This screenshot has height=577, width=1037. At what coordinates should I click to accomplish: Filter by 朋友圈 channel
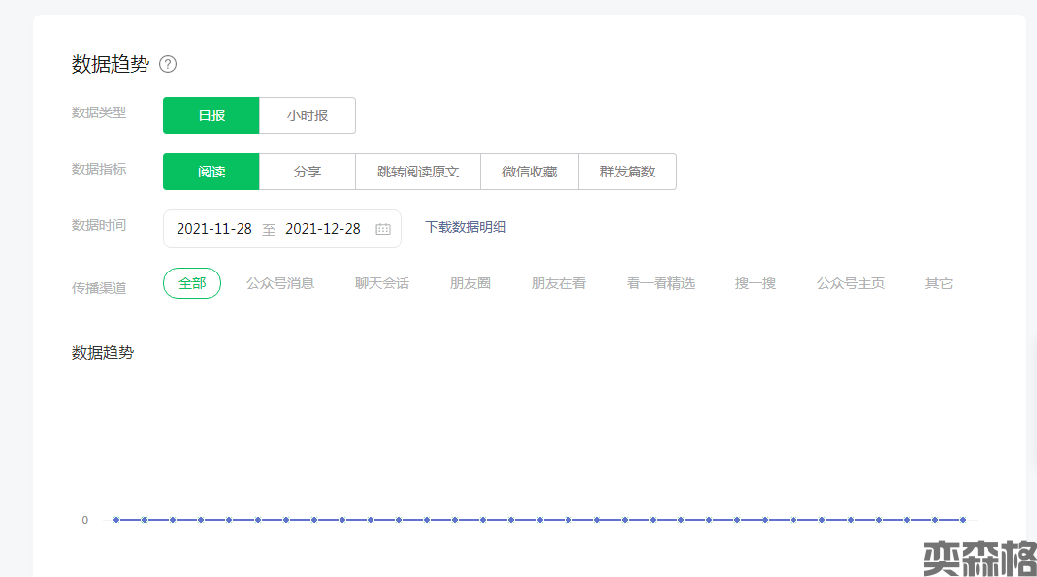[470, 283]
